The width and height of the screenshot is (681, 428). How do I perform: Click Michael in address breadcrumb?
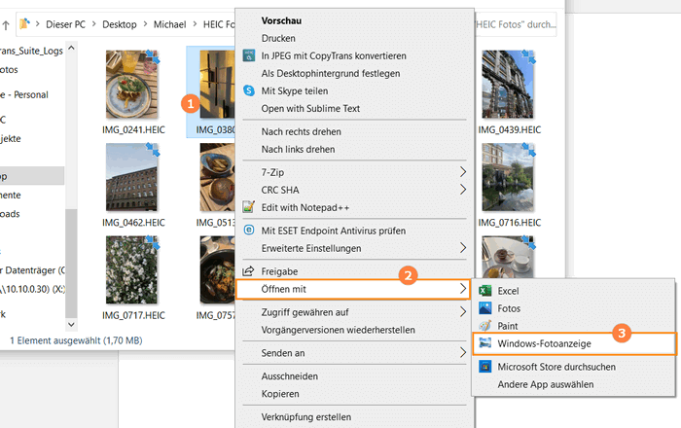(170, 24)
